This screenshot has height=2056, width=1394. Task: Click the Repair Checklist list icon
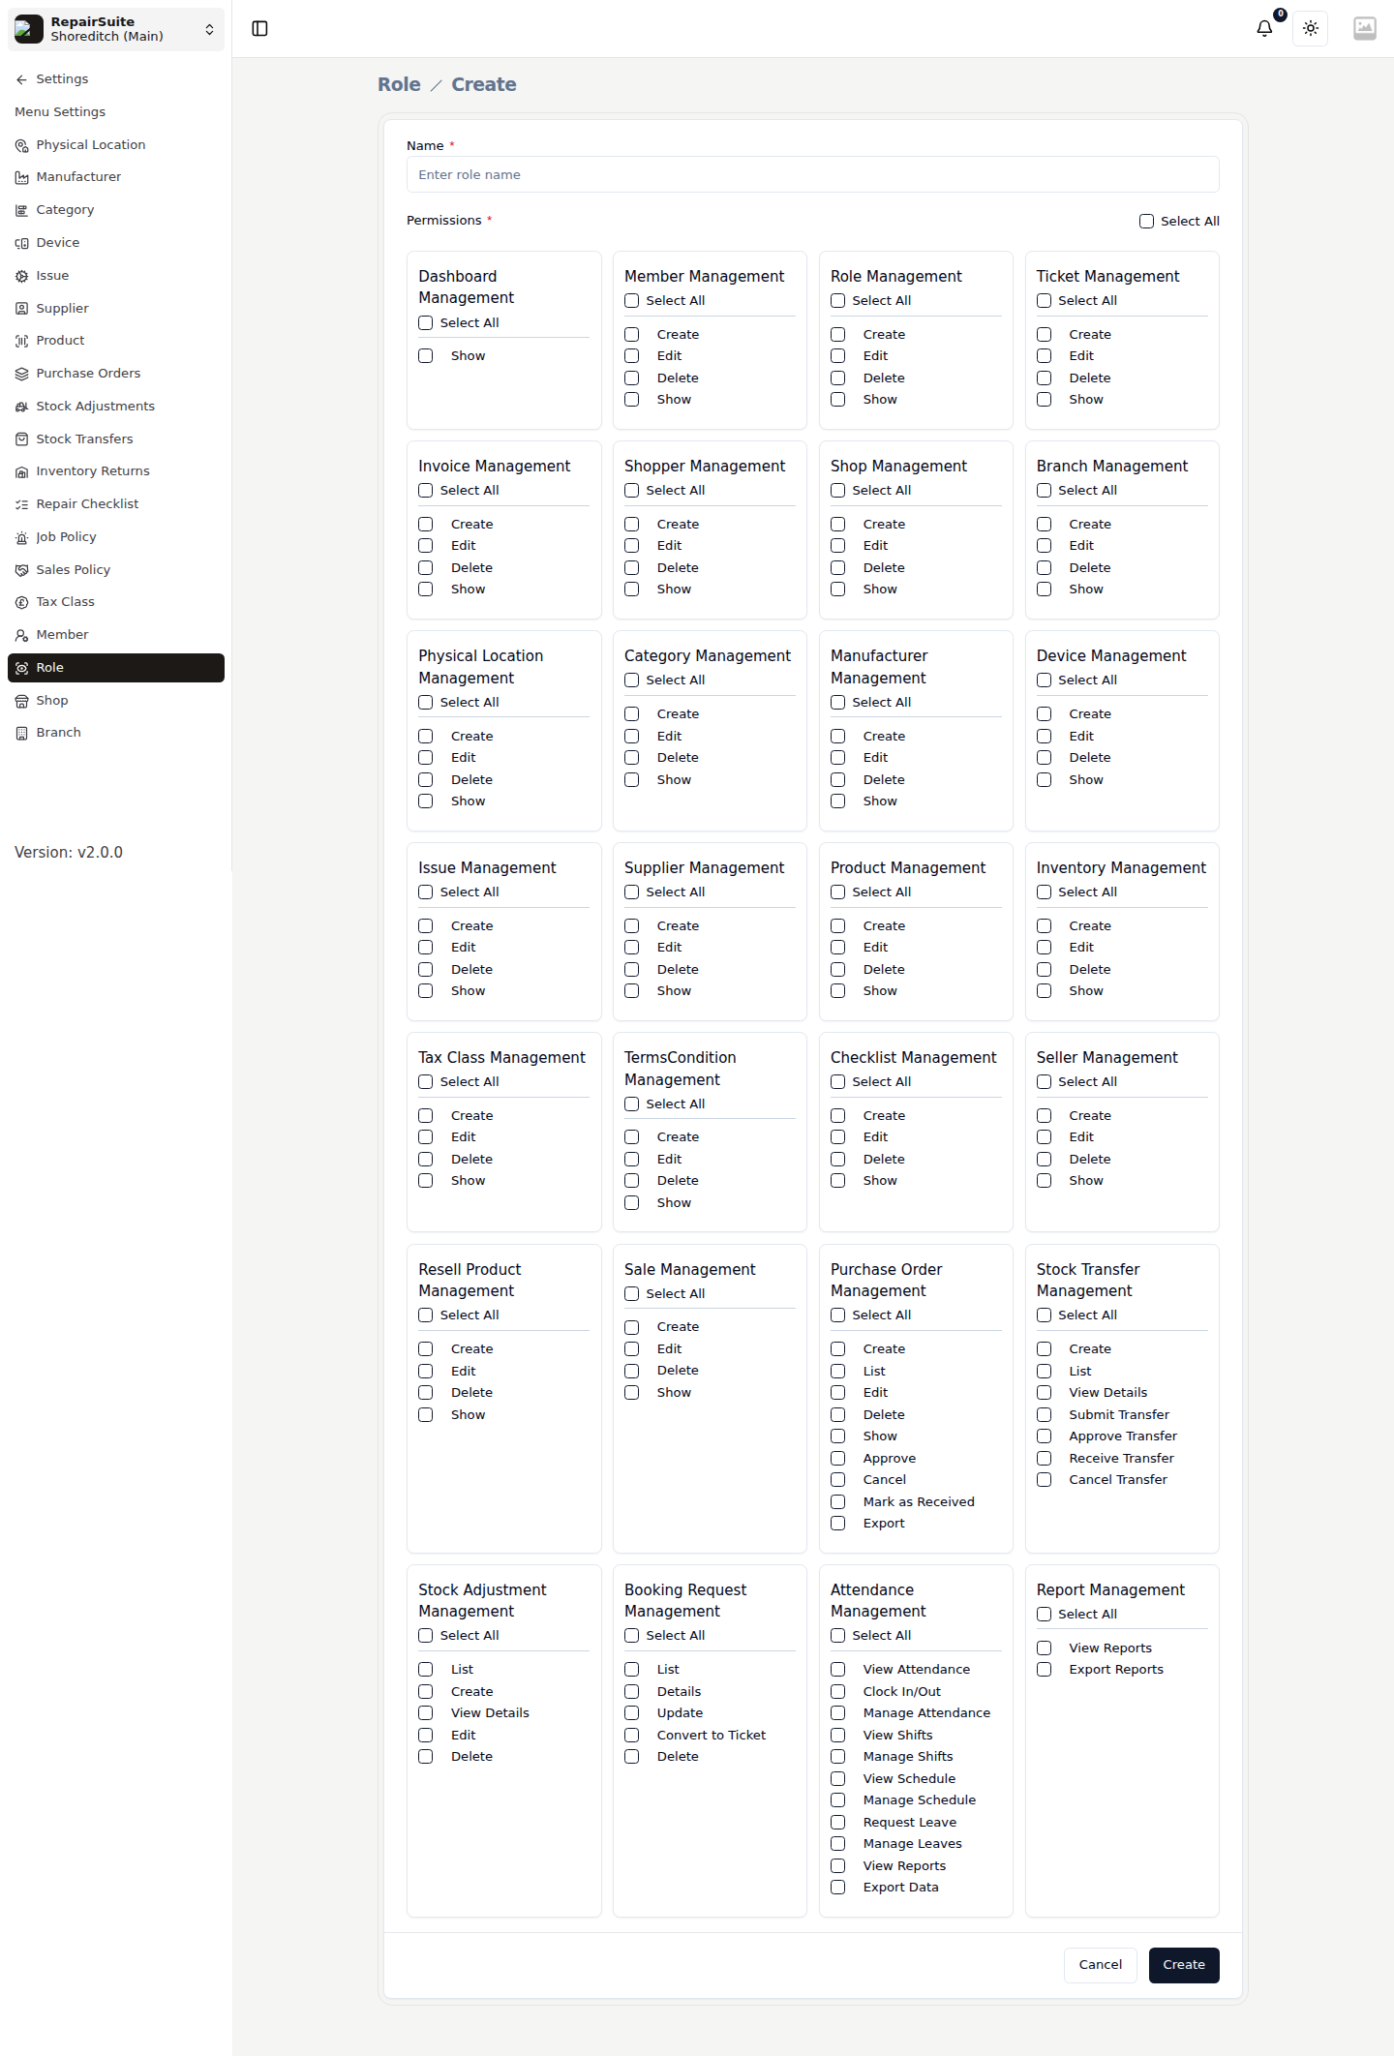[21, 504]
